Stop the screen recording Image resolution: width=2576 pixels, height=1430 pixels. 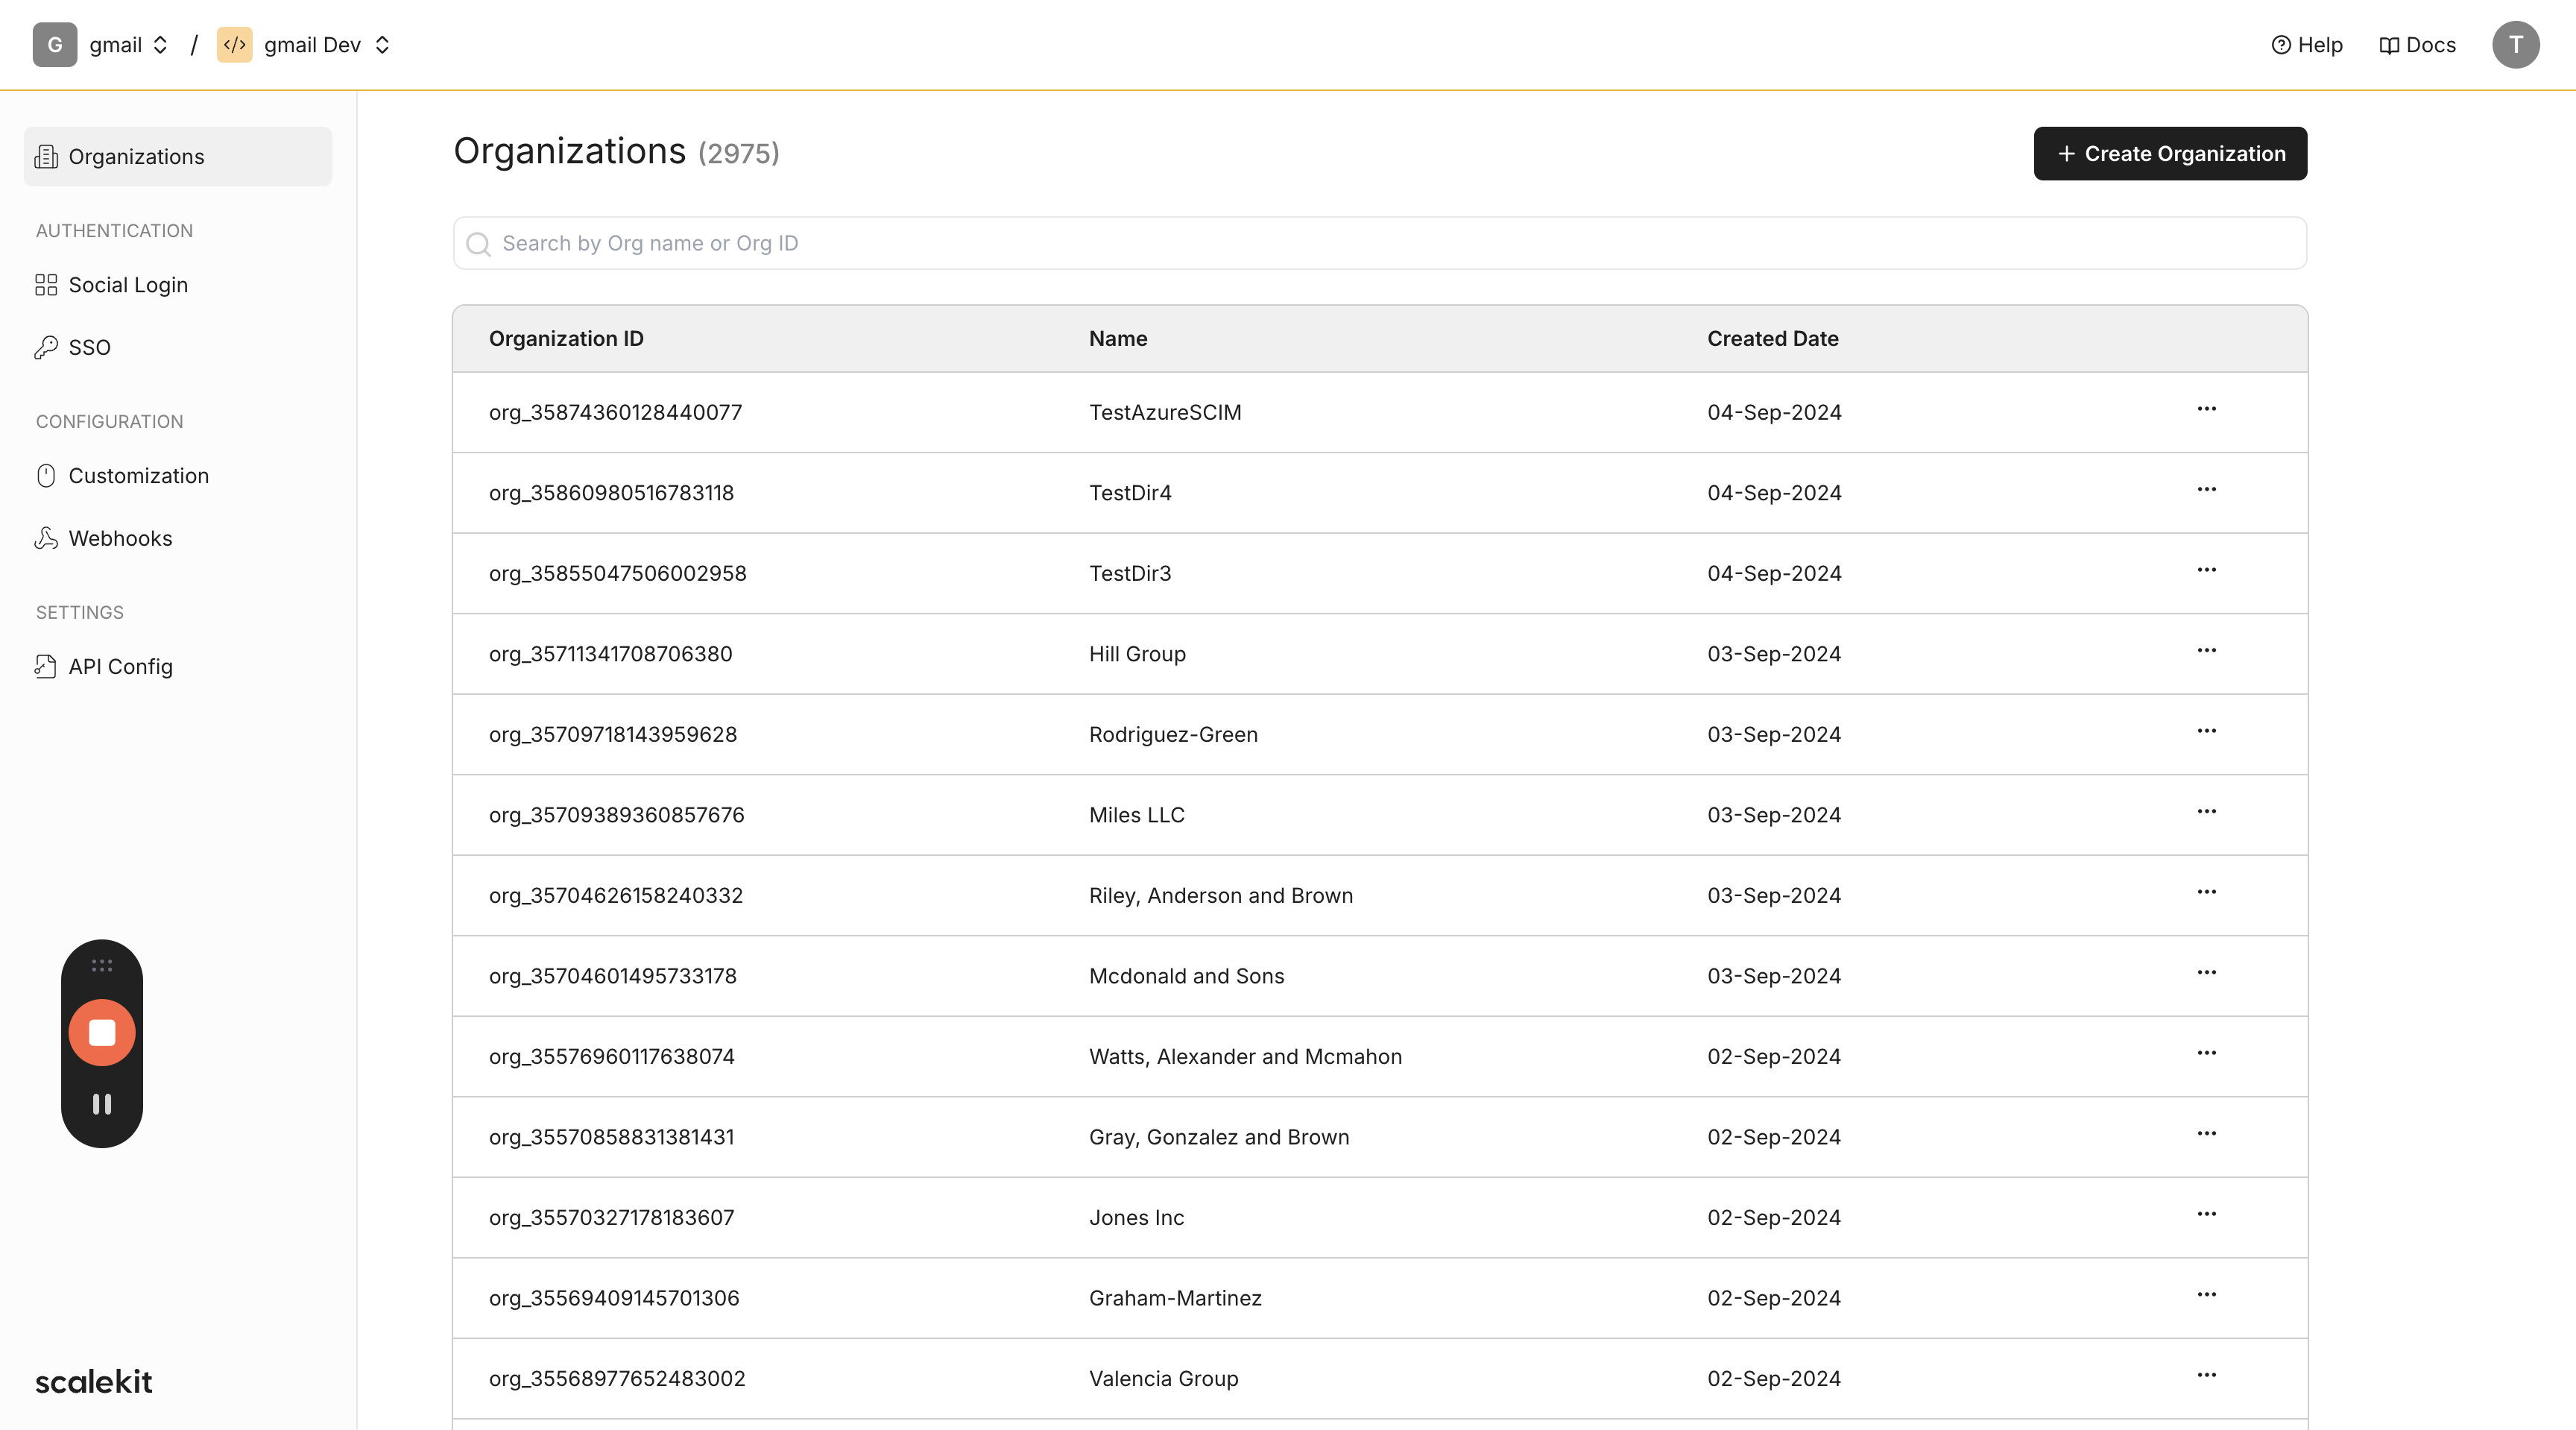click(102, 1033)
